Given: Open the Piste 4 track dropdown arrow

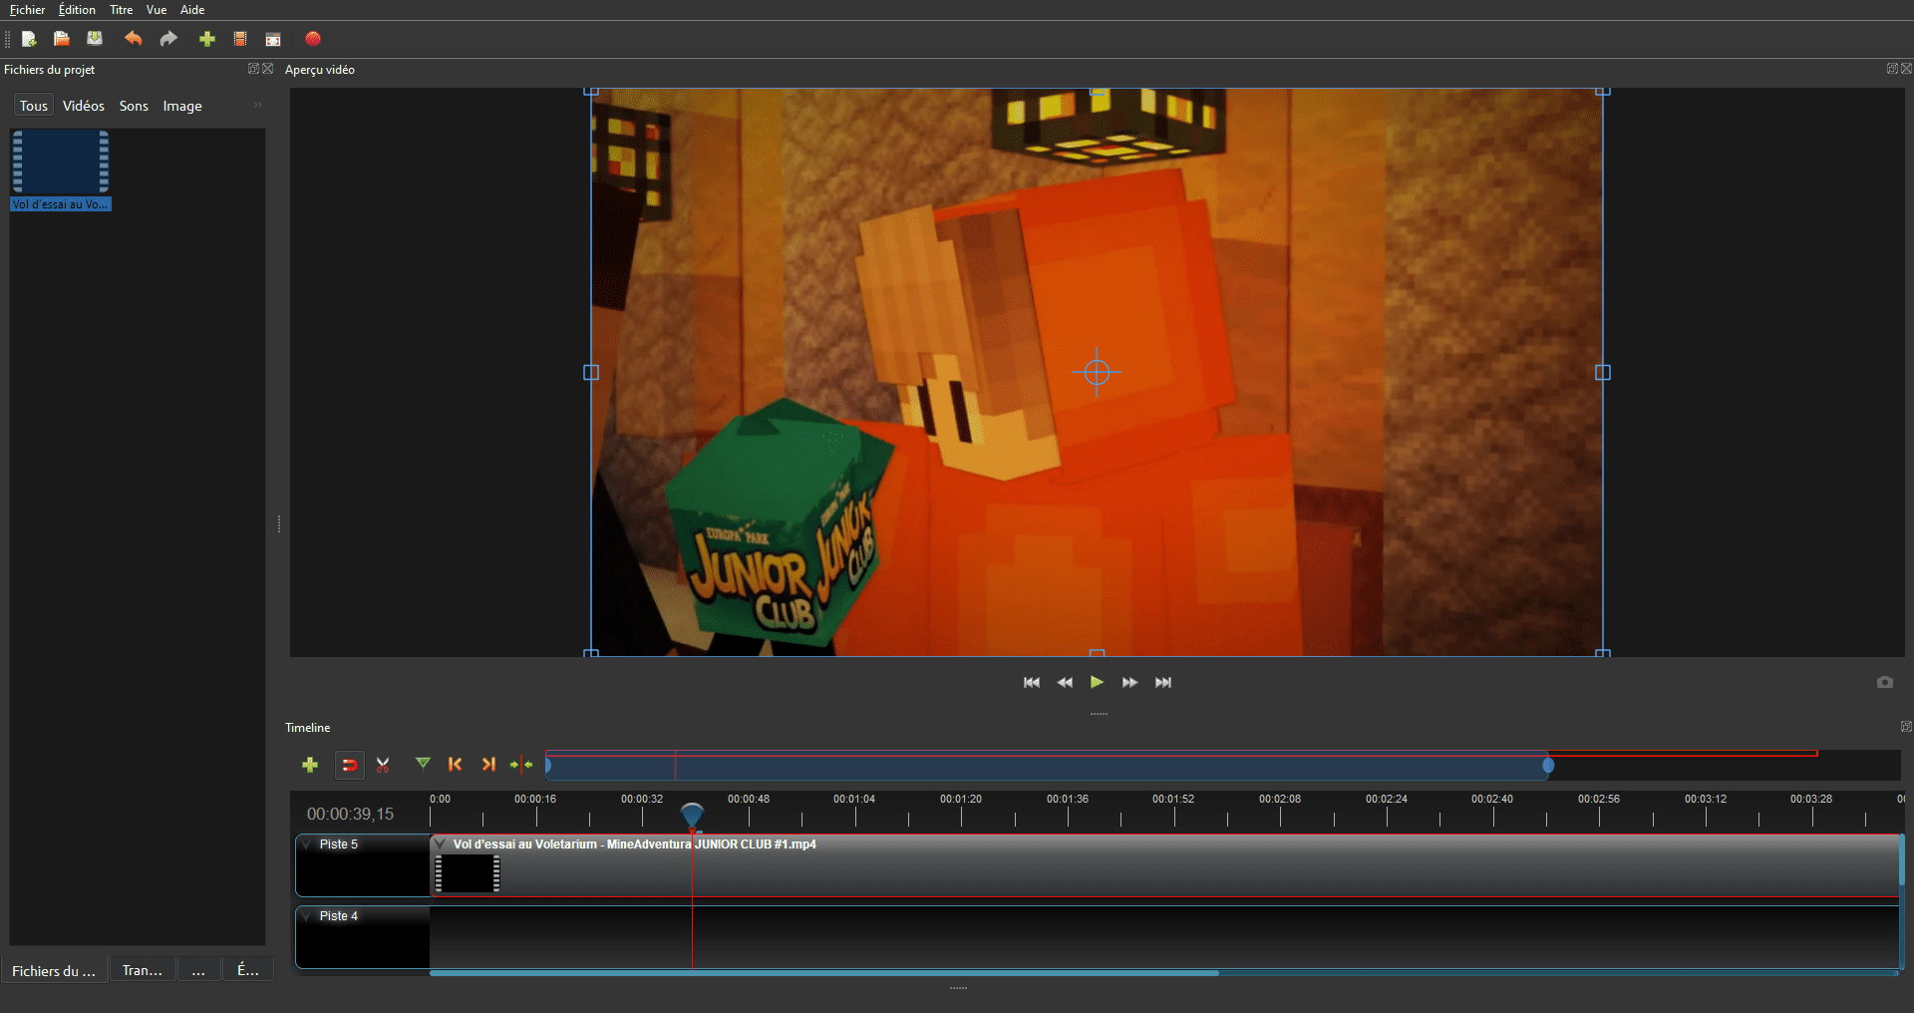Looking at the screenshot, I should [307, 916].
